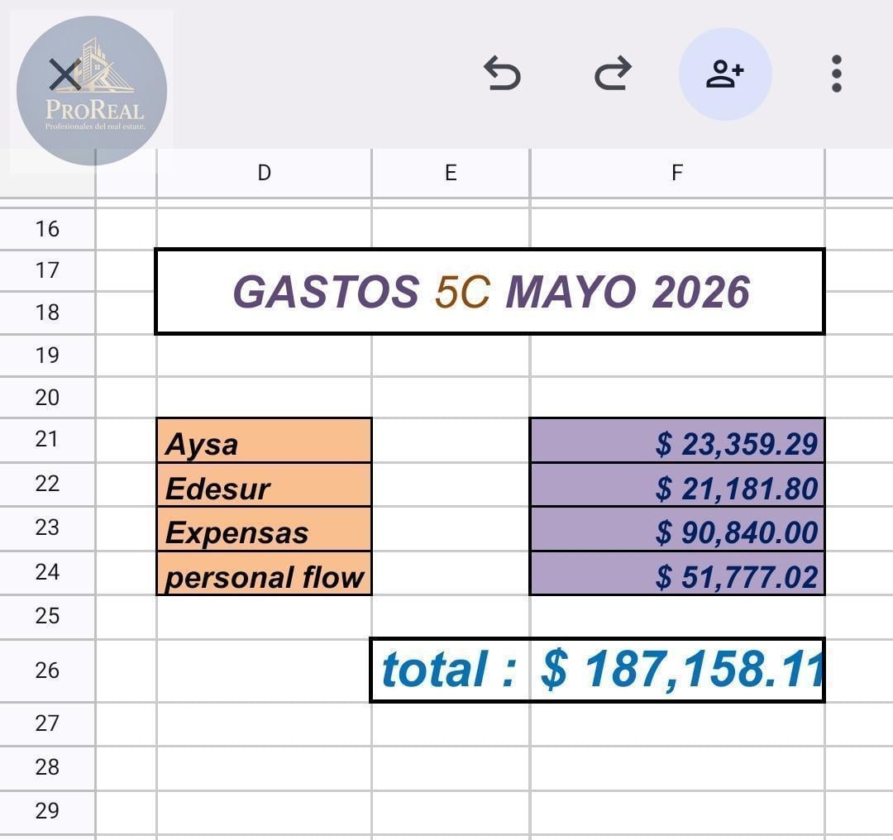Select column D header
Viewport: 893px width, 840px height.
coord(264,173)
